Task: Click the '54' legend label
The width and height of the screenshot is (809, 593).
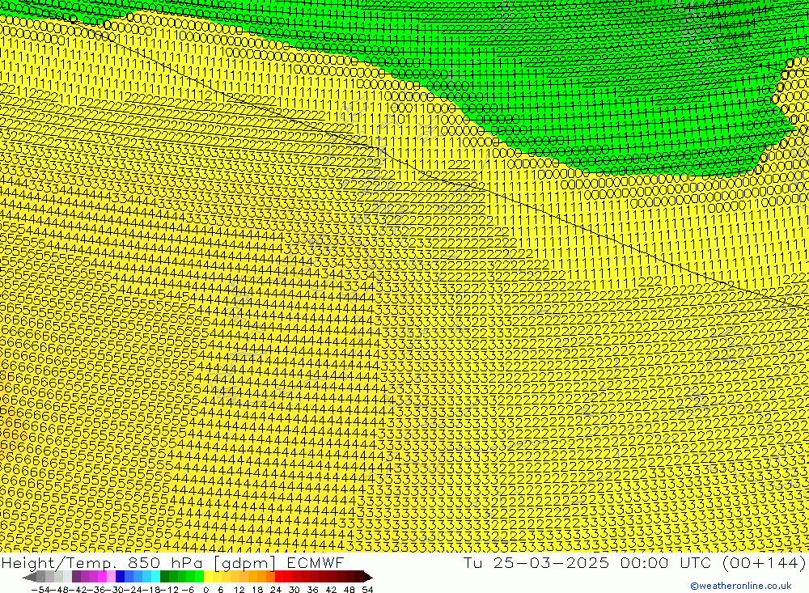Action: click(x=367, y=590)
